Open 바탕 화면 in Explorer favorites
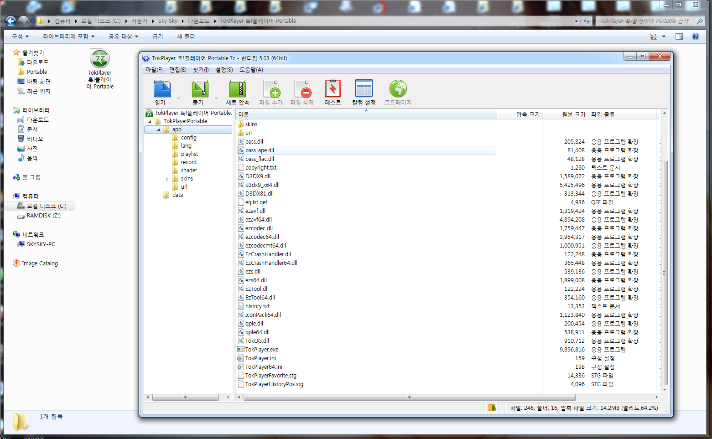The height and width of the screenshot is (439, 712). (34, 82)
